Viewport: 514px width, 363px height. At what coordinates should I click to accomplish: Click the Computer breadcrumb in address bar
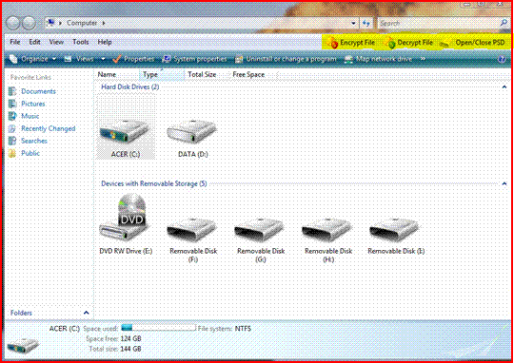click(82, 23)
